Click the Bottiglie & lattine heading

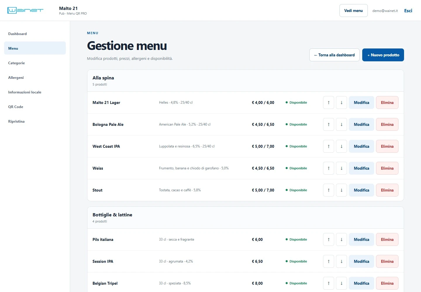112,215
